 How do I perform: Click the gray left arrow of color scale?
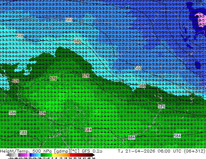(x=7, y=155)
